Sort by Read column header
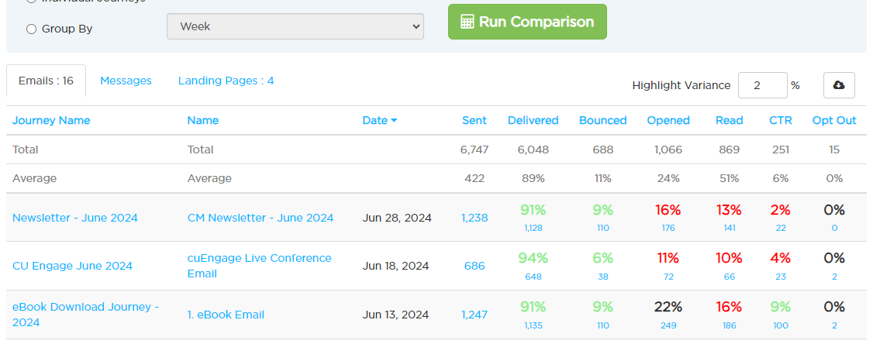This screenshot has height=344, width=873. coord(730,120)
